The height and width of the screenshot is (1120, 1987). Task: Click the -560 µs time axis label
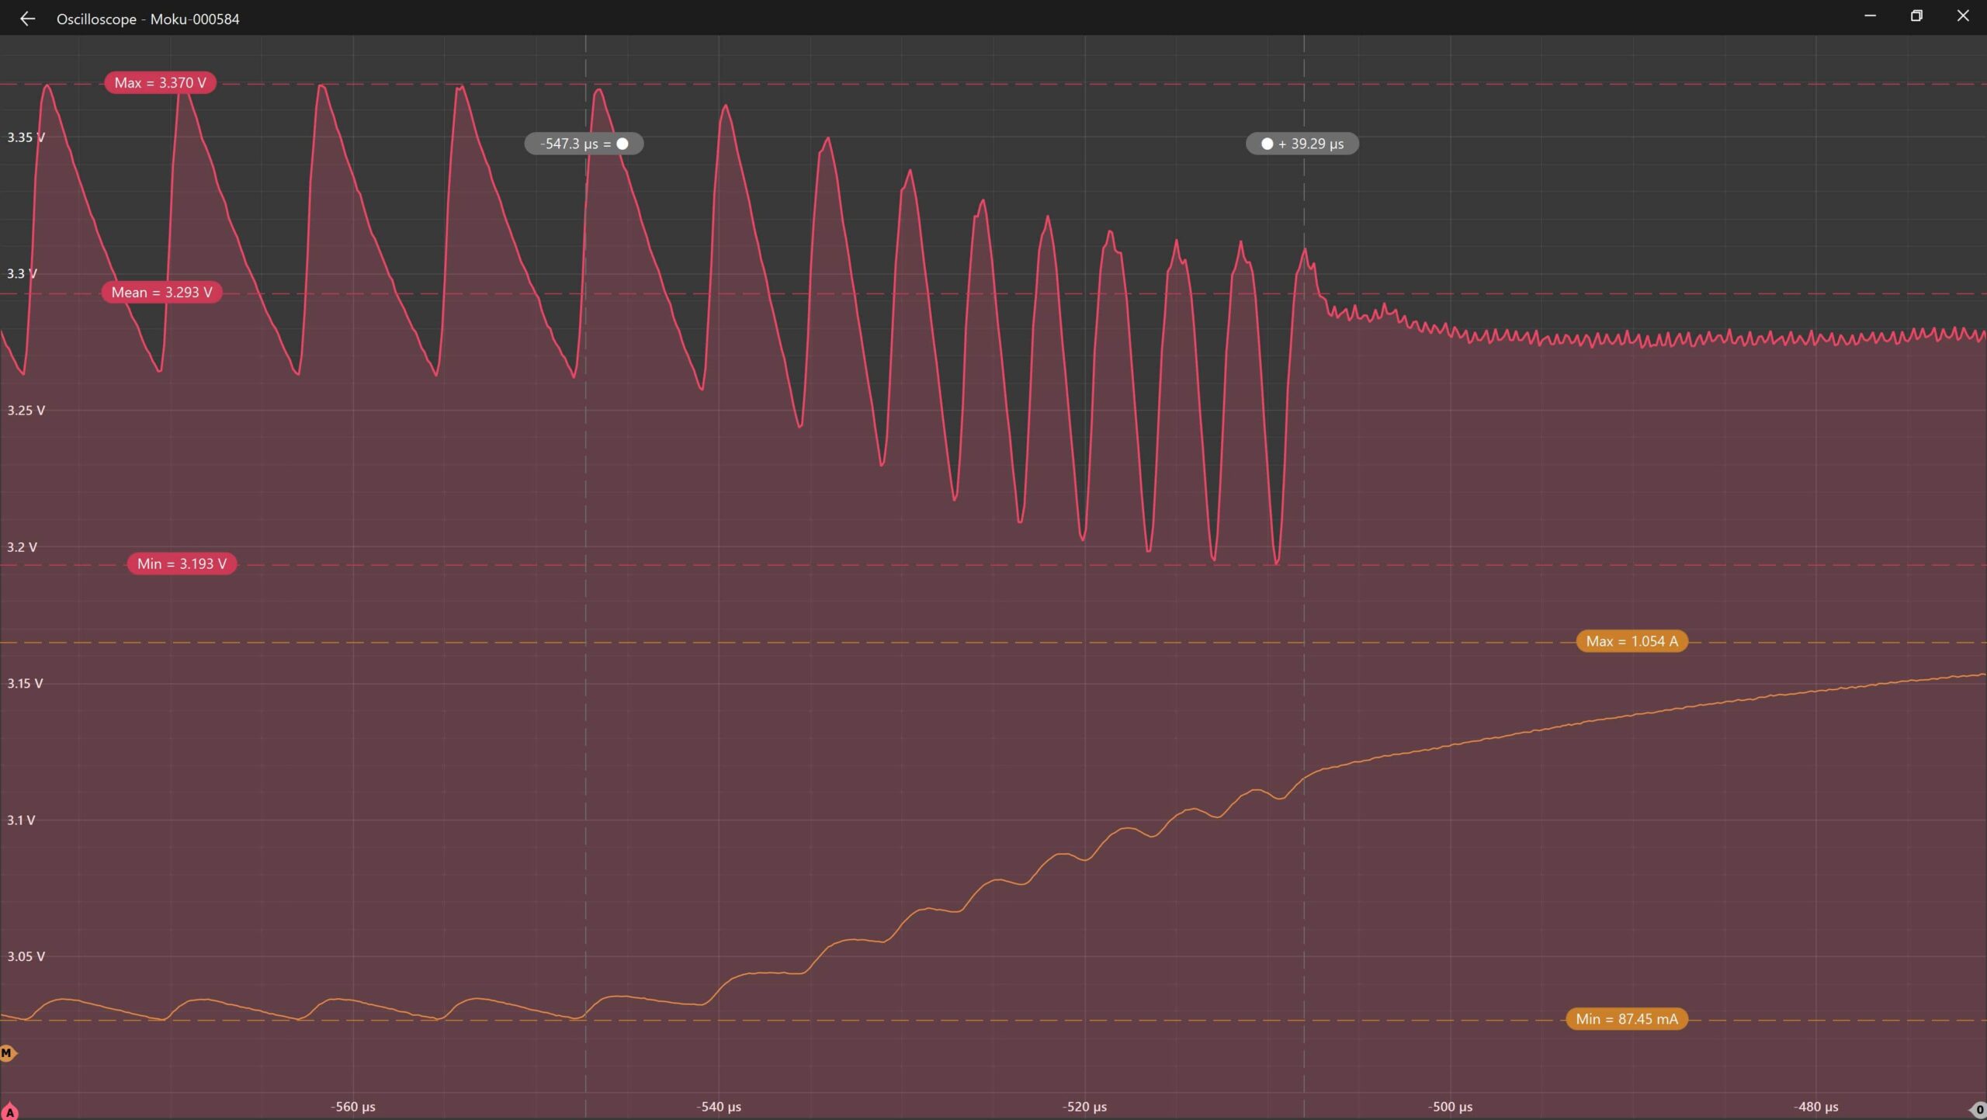353,1107
